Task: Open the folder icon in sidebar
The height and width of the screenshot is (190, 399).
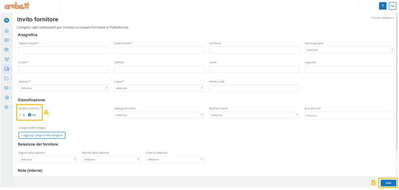Action: click(6, 78)
